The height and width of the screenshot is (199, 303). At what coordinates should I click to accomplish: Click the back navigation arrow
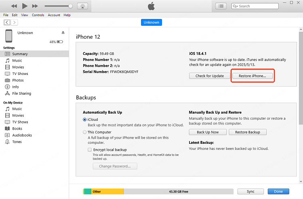pyautogui.click(x=7, y=22)
